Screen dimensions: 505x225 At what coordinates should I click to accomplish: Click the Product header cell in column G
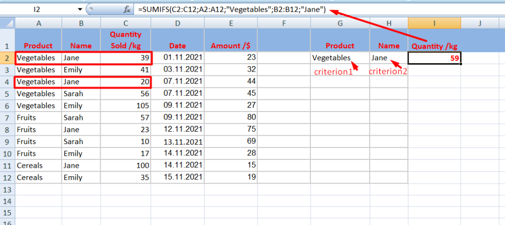340,40
